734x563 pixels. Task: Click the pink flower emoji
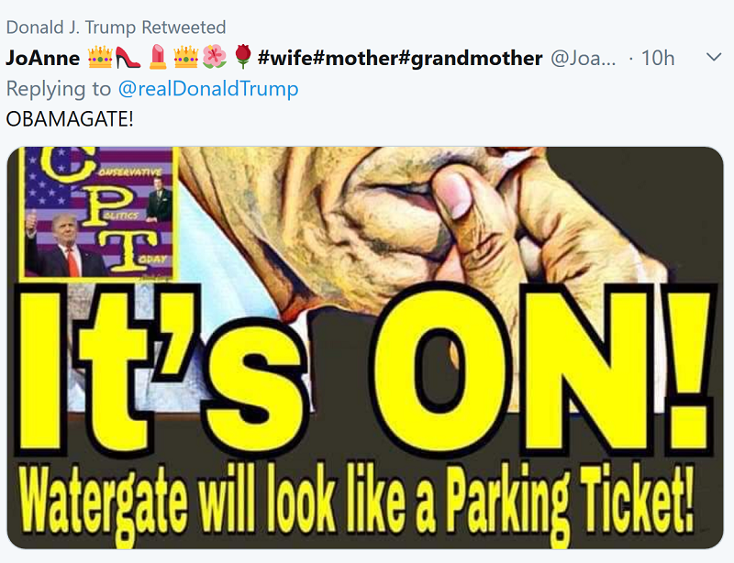point(214,58)
